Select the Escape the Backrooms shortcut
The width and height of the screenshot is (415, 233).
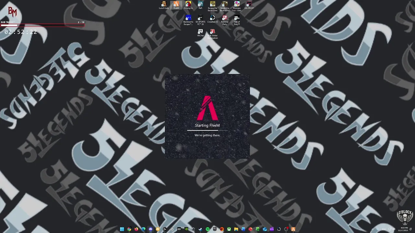(x=213, y=6)
